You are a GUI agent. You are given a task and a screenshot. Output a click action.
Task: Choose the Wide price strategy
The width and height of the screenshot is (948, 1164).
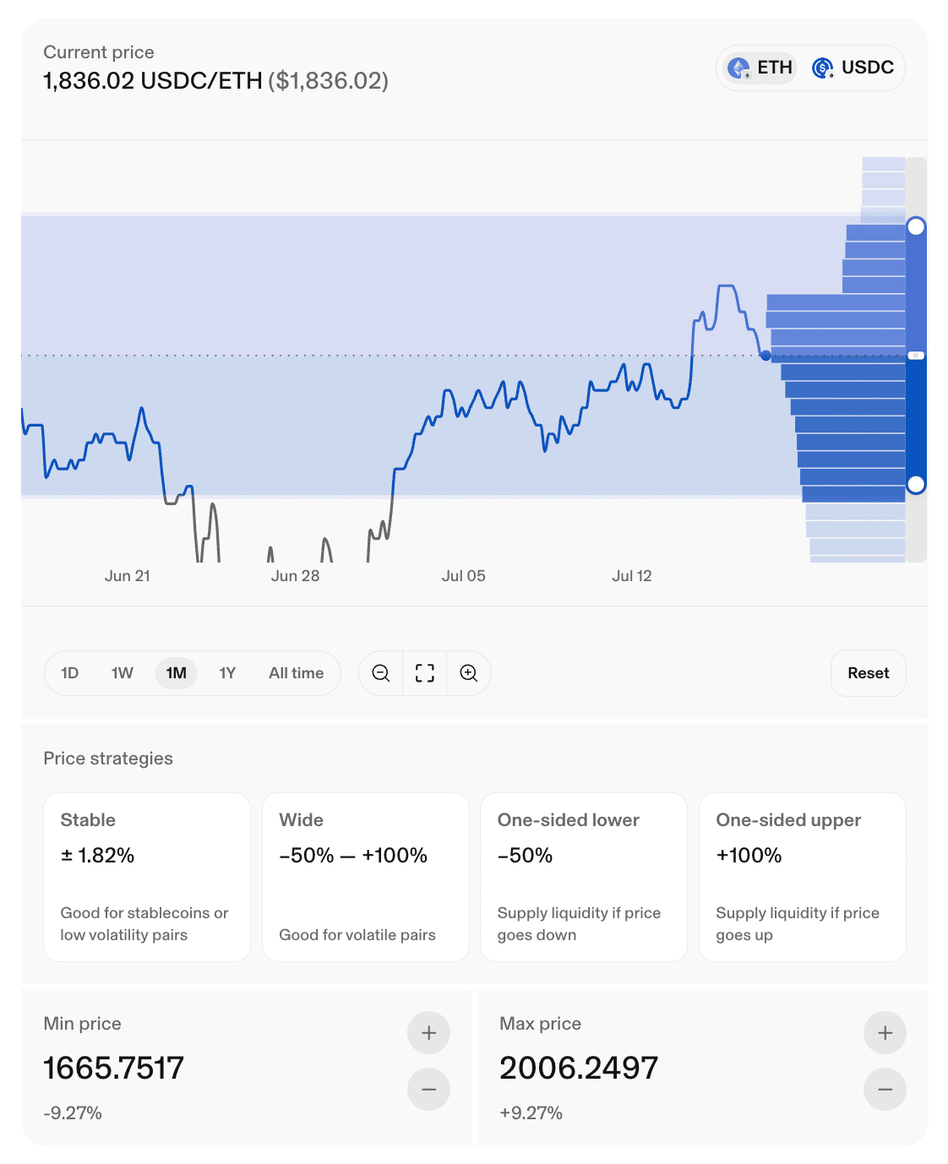[366, 877]
